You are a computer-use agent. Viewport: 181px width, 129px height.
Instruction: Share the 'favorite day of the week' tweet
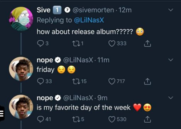click(x=147, y=119)
